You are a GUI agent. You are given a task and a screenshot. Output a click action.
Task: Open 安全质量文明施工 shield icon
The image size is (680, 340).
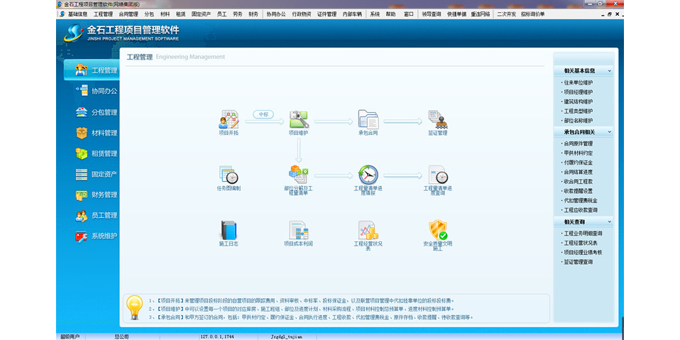pyautogui.click(x=437, y=230)
